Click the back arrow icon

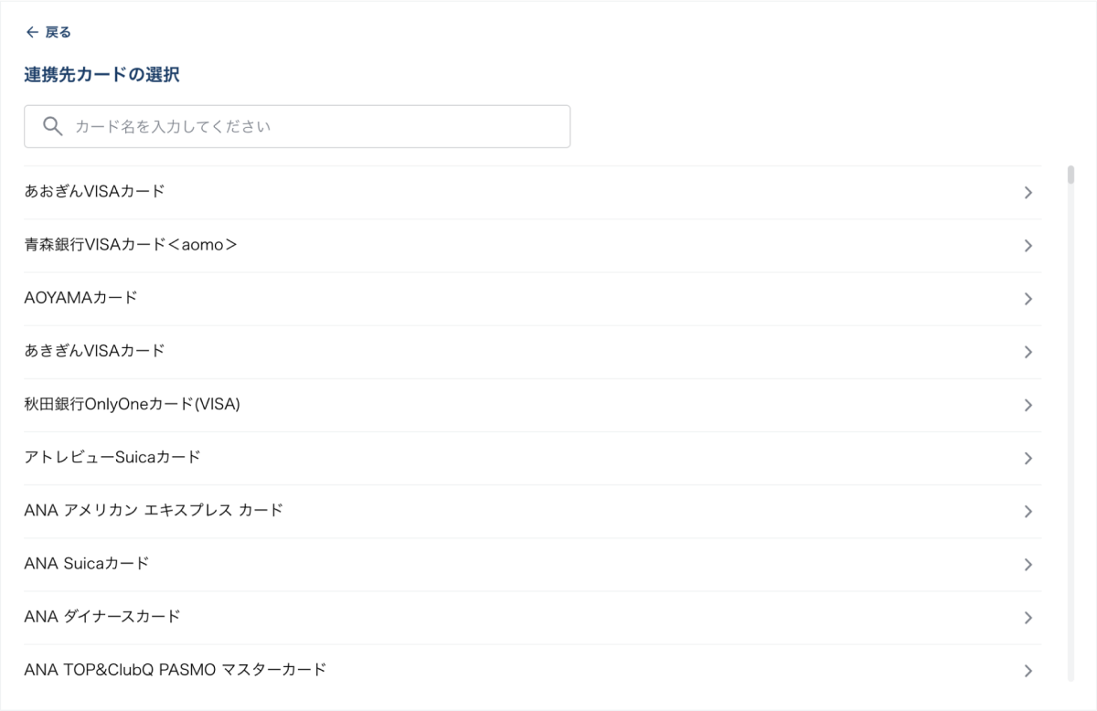tap(32, 32)
